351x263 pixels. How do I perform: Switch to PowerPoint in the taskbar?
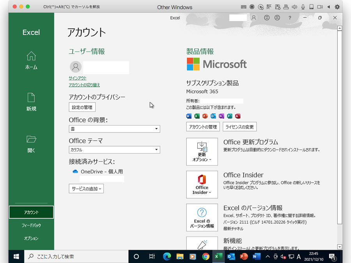(244, 256)
